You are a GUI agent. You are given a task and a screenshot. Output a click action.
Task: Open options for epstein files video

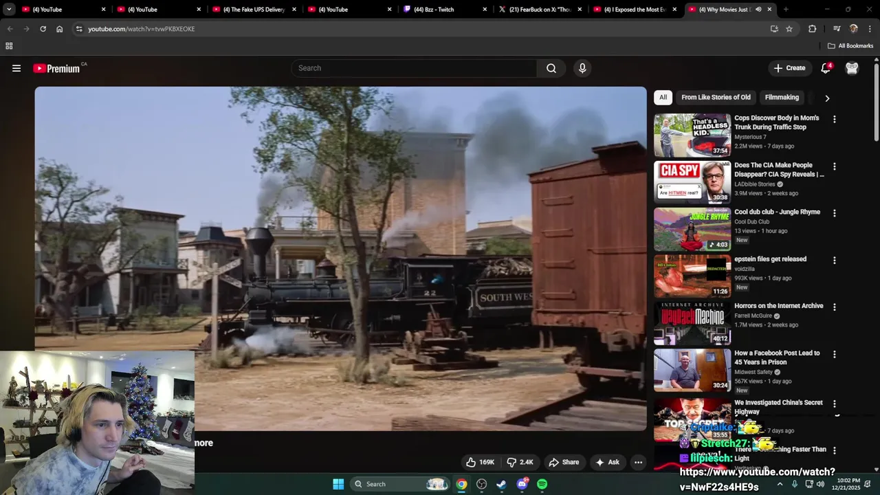point(834,261)
